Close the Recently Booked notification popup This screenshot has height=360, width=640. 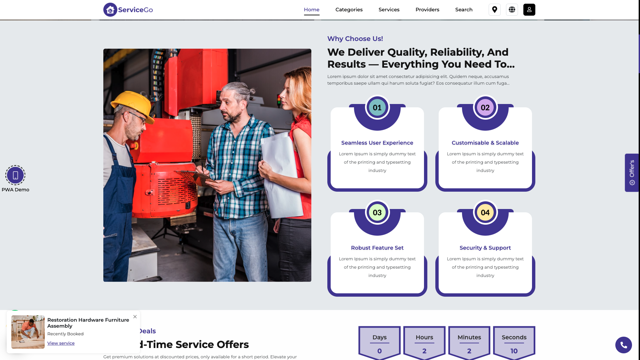pyautogui.click(x=135, y=317)
